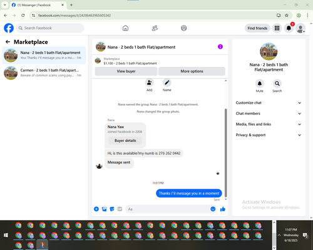The height and width of the screenshot is (250, 313).
Task: Open the Home feed icon
Action: [125, 28]
